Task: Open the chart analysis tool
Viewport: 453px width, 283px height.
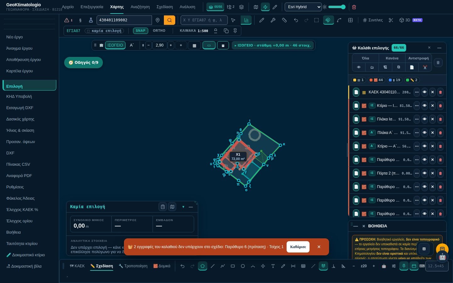Action: pos(246,20)
